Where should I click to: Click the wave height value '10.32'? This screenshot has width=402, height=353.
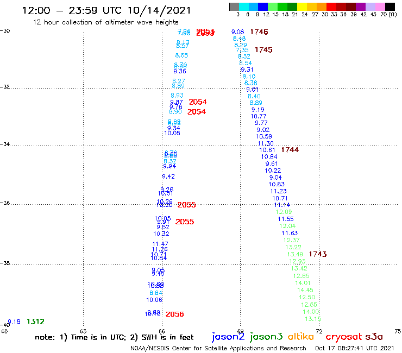[x=161, y=234]
